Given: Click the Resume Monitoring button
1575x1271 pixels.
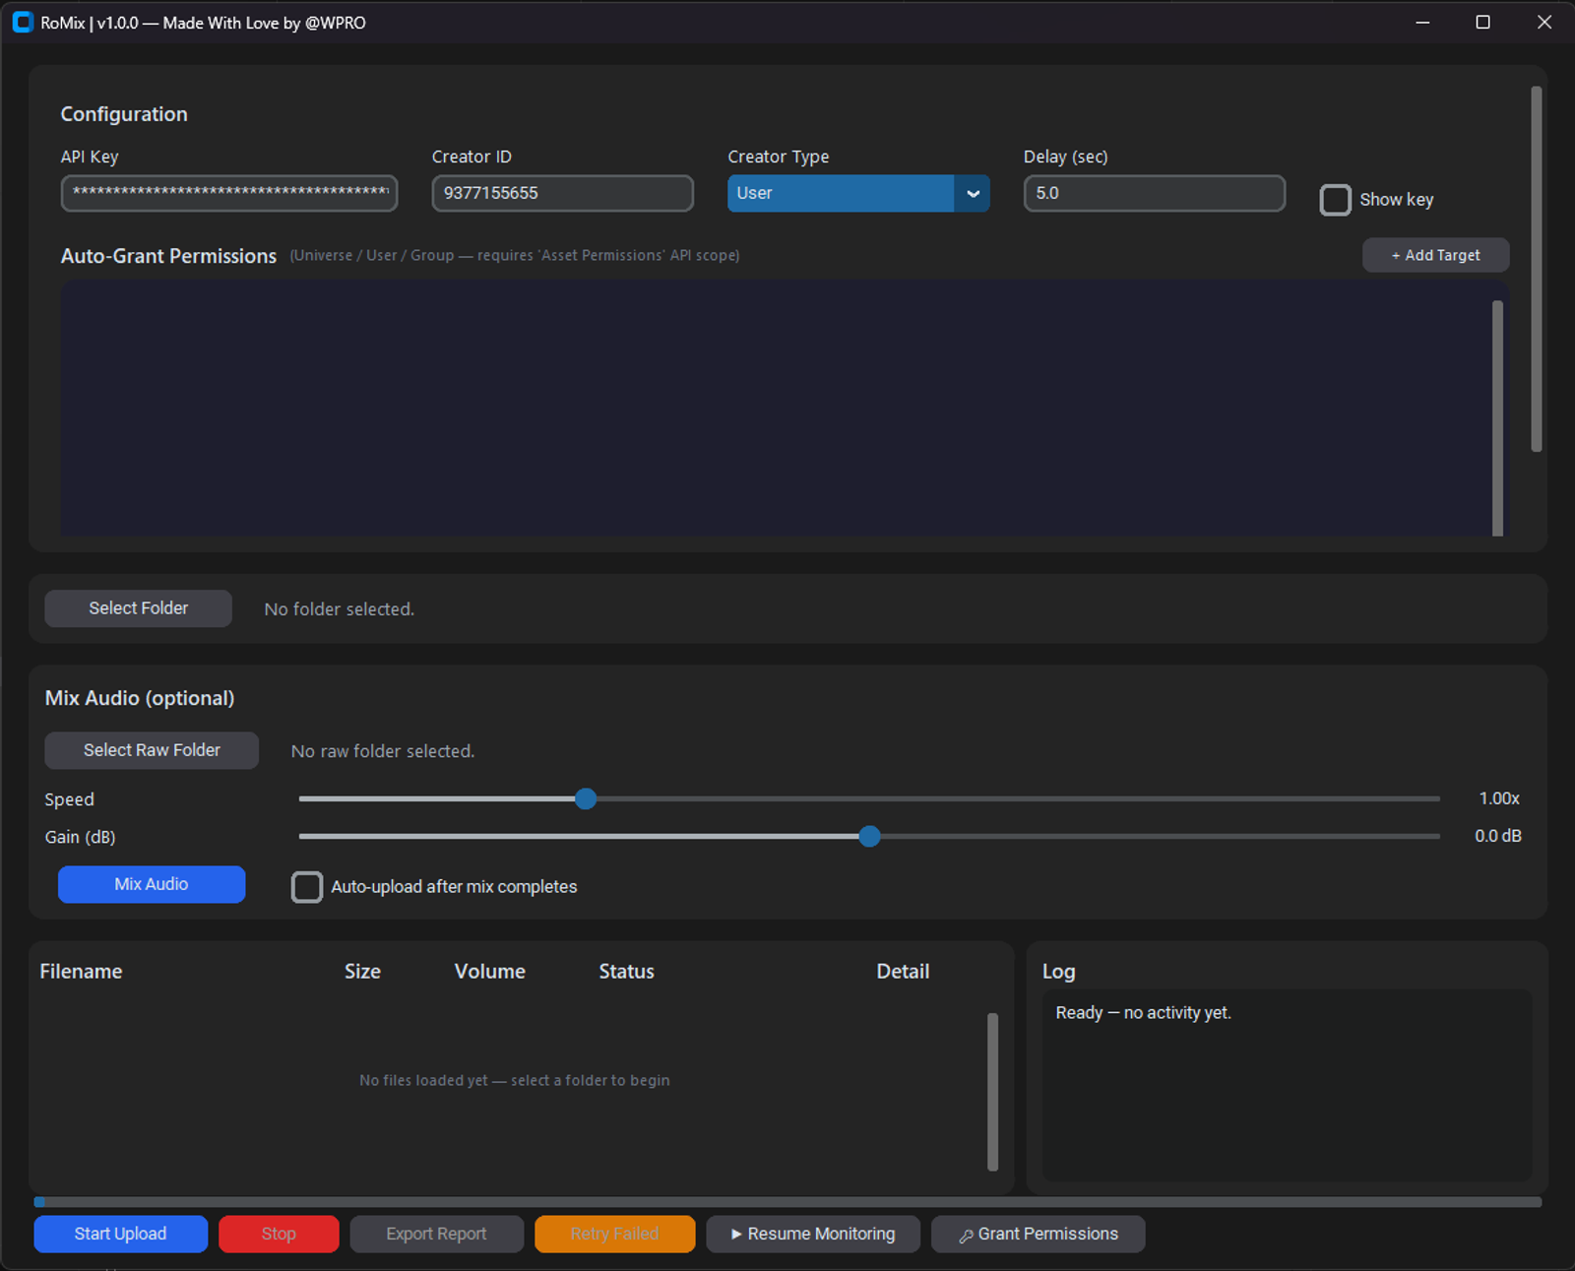Looking at the screenshot, I should tap(813, 1234).
